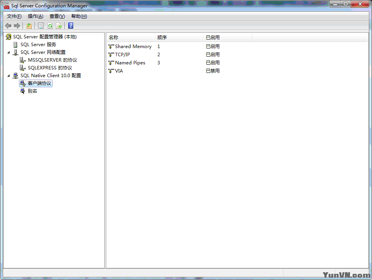The image size is (372, 280).
Task: Open the blue Help toolbar icon
Action: pos(71,26)
